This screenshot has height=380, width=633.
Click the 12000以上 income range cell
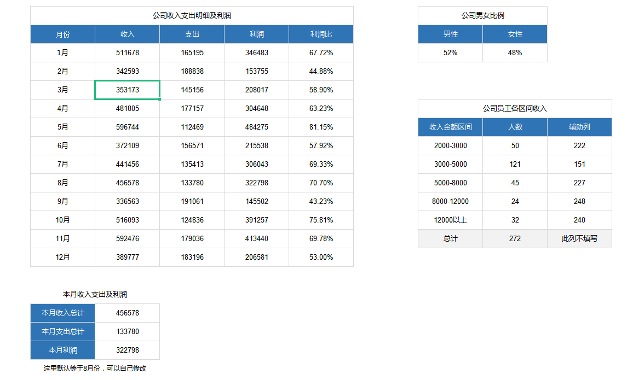[x=450, y=220]
